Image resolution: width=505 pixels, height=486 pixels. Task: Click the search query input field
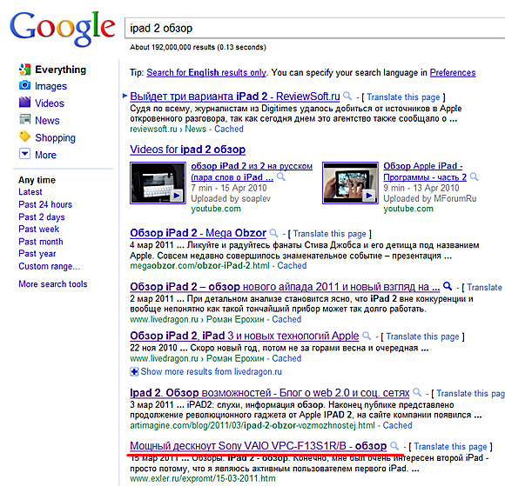pyautogui.click(x=314, y=28)
